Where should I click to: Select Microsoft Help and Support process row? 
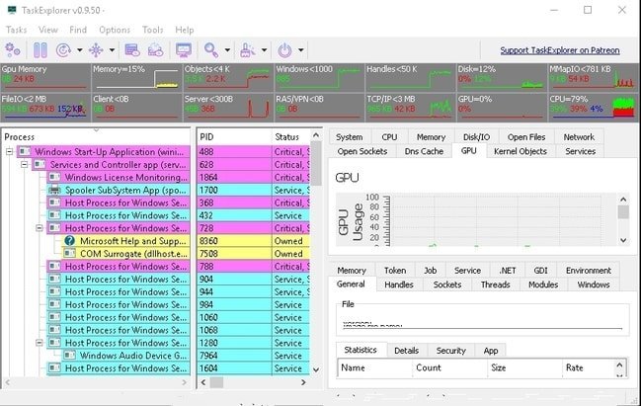coord(133,240)
